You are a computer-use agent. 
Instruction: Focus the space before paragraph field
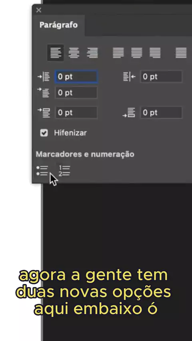[76, 113]
